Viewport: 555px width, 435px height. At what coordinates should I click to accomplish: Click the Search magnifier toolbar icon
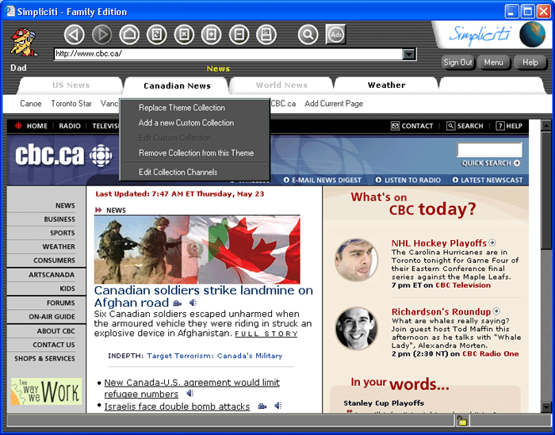(x=308, y=34)
